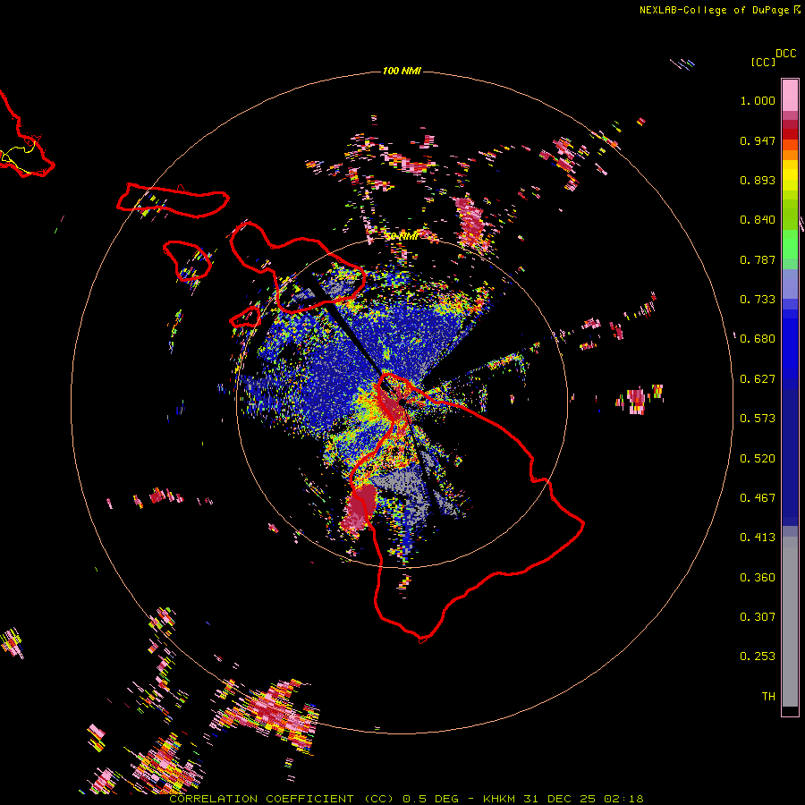805x805 pixels.
Task: Click the 0.893 color scale value
Action: (x=758, y=180)
